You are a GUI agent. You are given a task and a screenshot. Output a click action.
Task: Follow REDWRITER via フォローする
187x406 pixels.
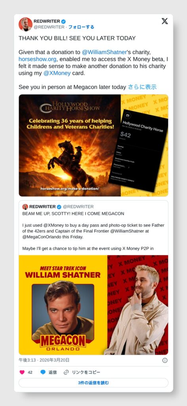click(81, 27)
